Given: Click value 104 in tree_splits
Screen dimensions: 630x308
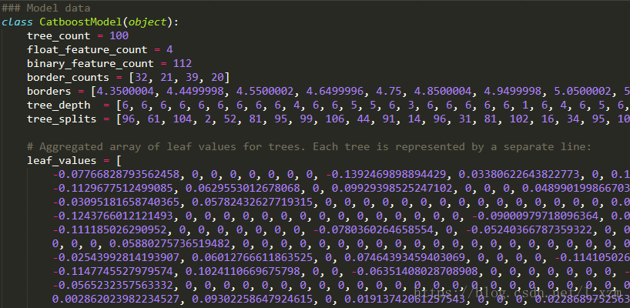Looking at the screenshot, I should pyautogui.click(x=183, y=119).
